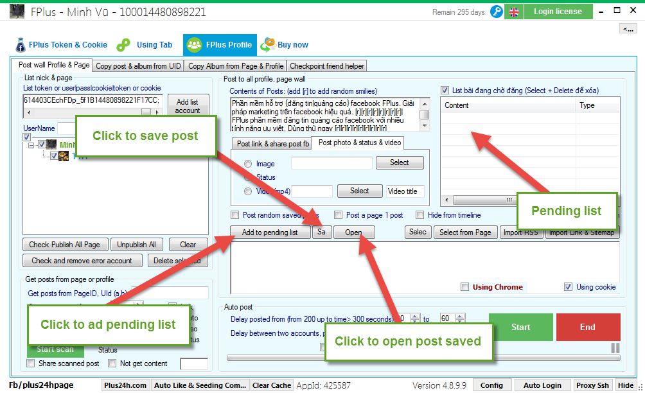Toggle the select-all accounts checkbox under UserName
This screenshot has width=645, height=393.
[x=27, y=137]
